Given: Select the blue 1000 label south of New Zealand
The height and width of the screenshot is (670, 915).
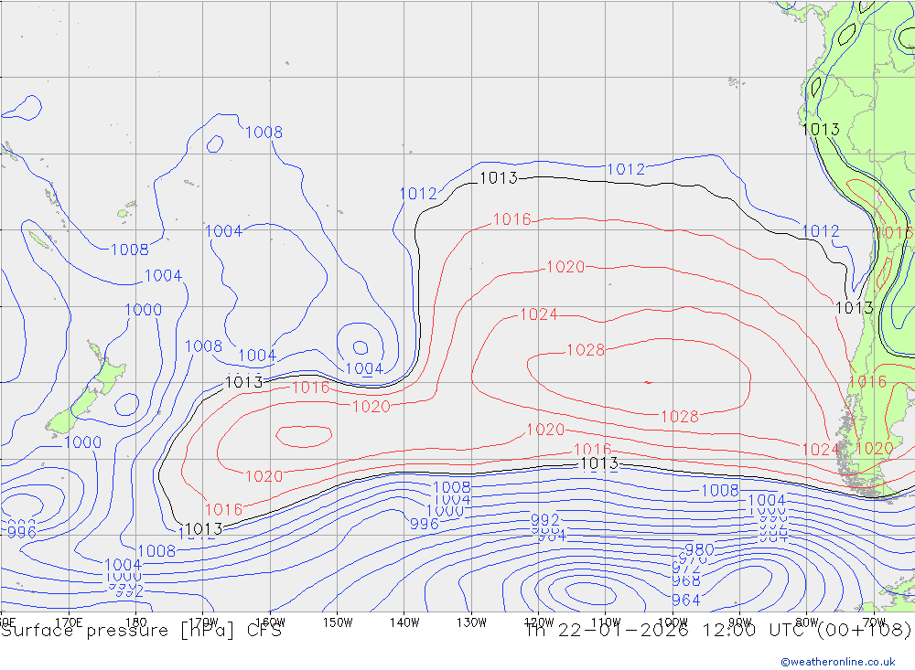Looking at the screenshot, I should (83, 442).
